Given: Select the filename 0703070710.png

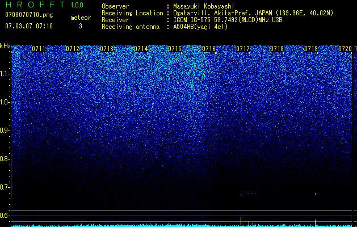Looking at the screenshot, I should (x=29, y=15).
